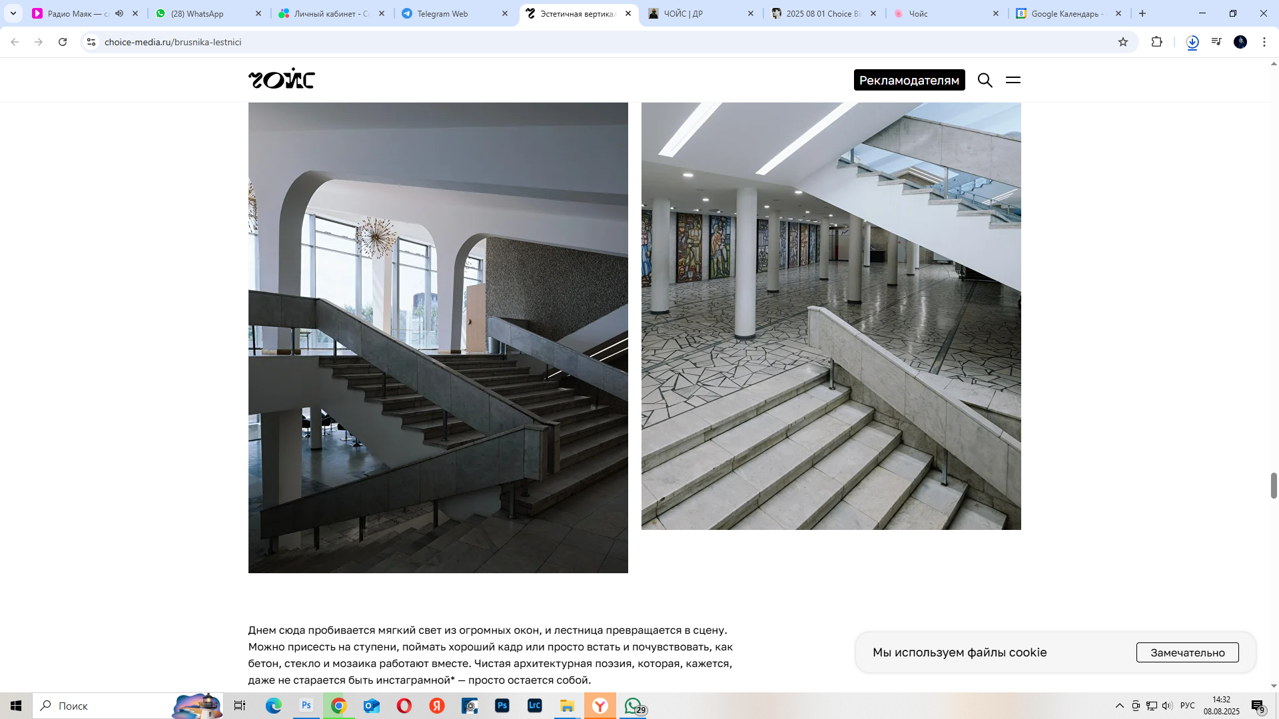
Task: Click the Чойс logo in header
Action: point(281,79)
